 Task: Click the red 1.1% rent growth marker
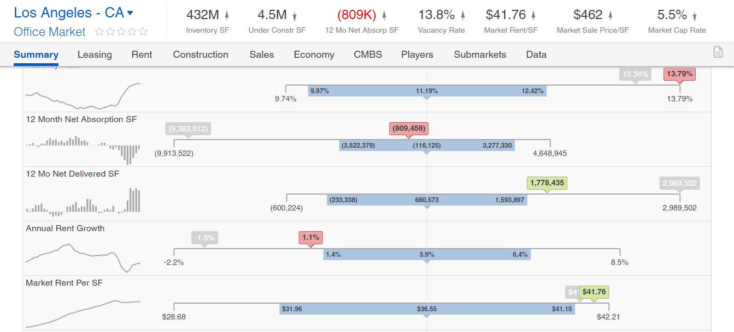310,238
